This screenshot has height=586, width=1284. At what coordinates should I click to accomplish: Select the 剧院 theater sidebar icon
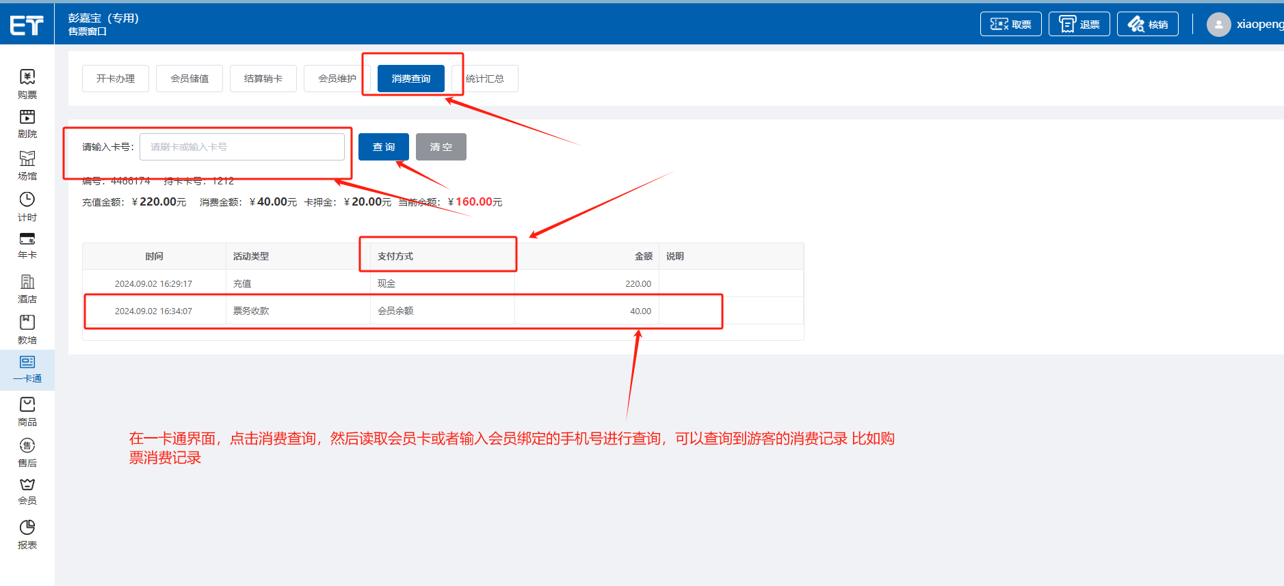27,117
